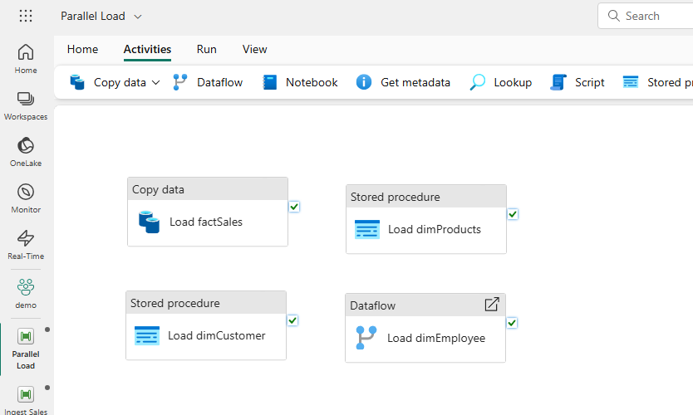This screenshot has width=693, height=415.
Task: Add a Get metadata activity
Action: (403, 82)
